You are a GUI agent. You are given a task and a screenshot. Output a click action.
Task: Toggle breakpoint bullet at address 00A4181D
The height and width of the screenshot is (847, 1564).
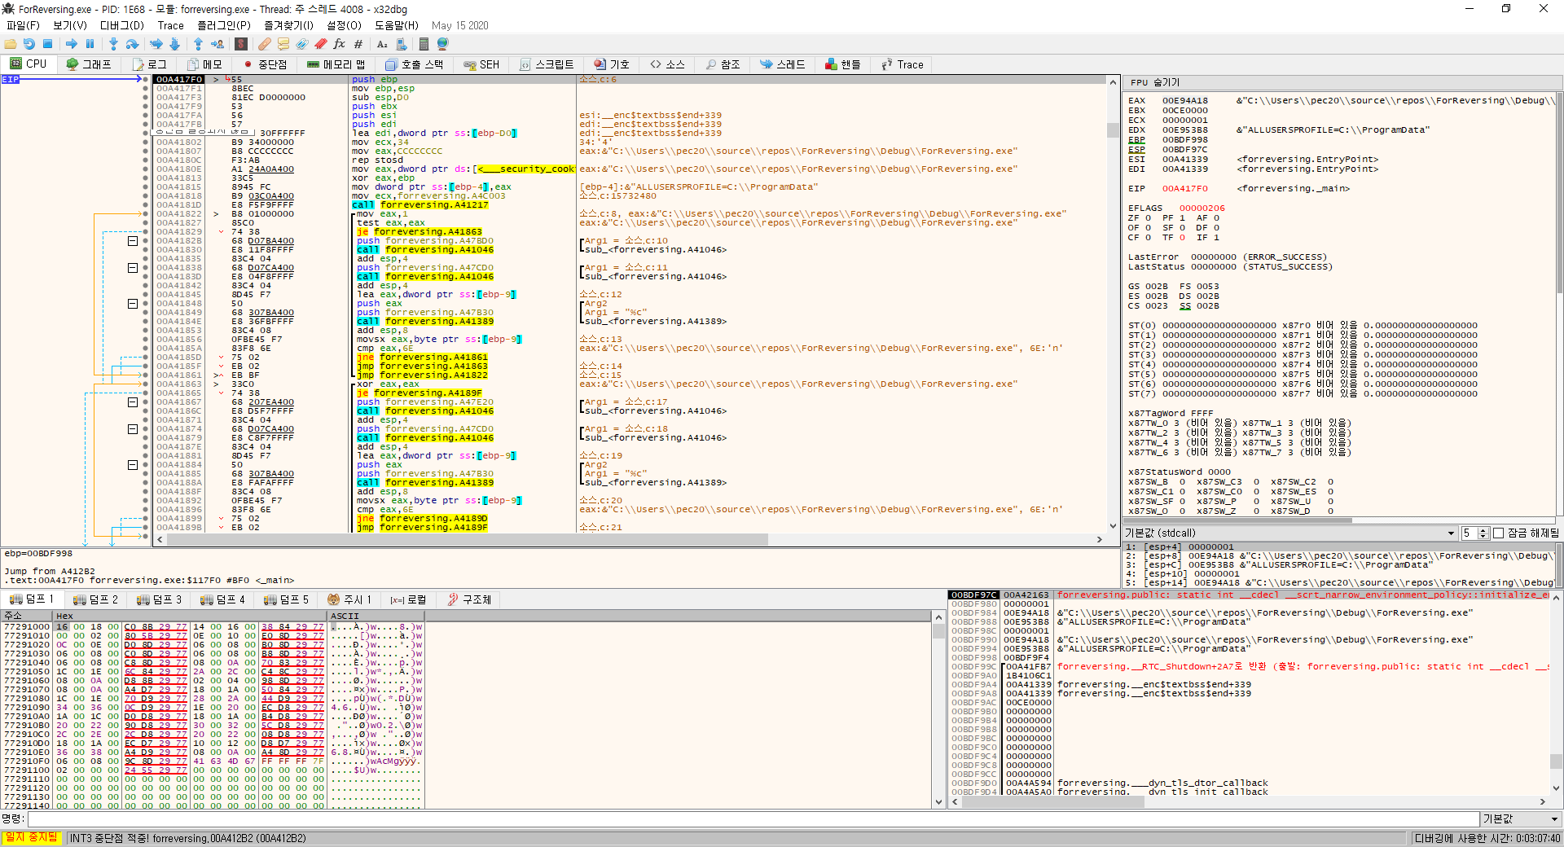pos(146,204)
